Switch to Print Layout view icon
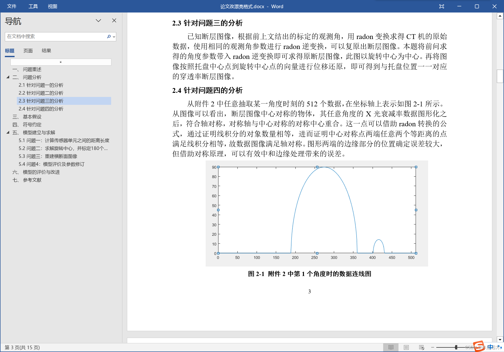The width and height of the screenshot is (504, 352). point(406,347)
